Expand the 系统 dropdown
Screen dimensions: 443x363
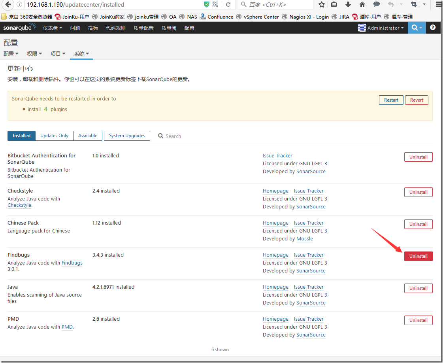[x=81, y=54]
